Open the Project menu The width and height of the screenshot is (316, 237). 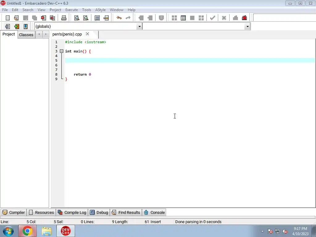(55, 10)
